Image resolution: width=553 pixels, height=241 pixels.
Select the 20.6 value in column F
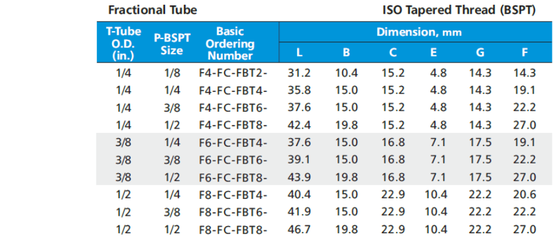point(524,195)
